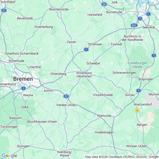Click the A27 shield near Verden
Image resolution: width=159 pixels, height=159 pixels.
66,96
